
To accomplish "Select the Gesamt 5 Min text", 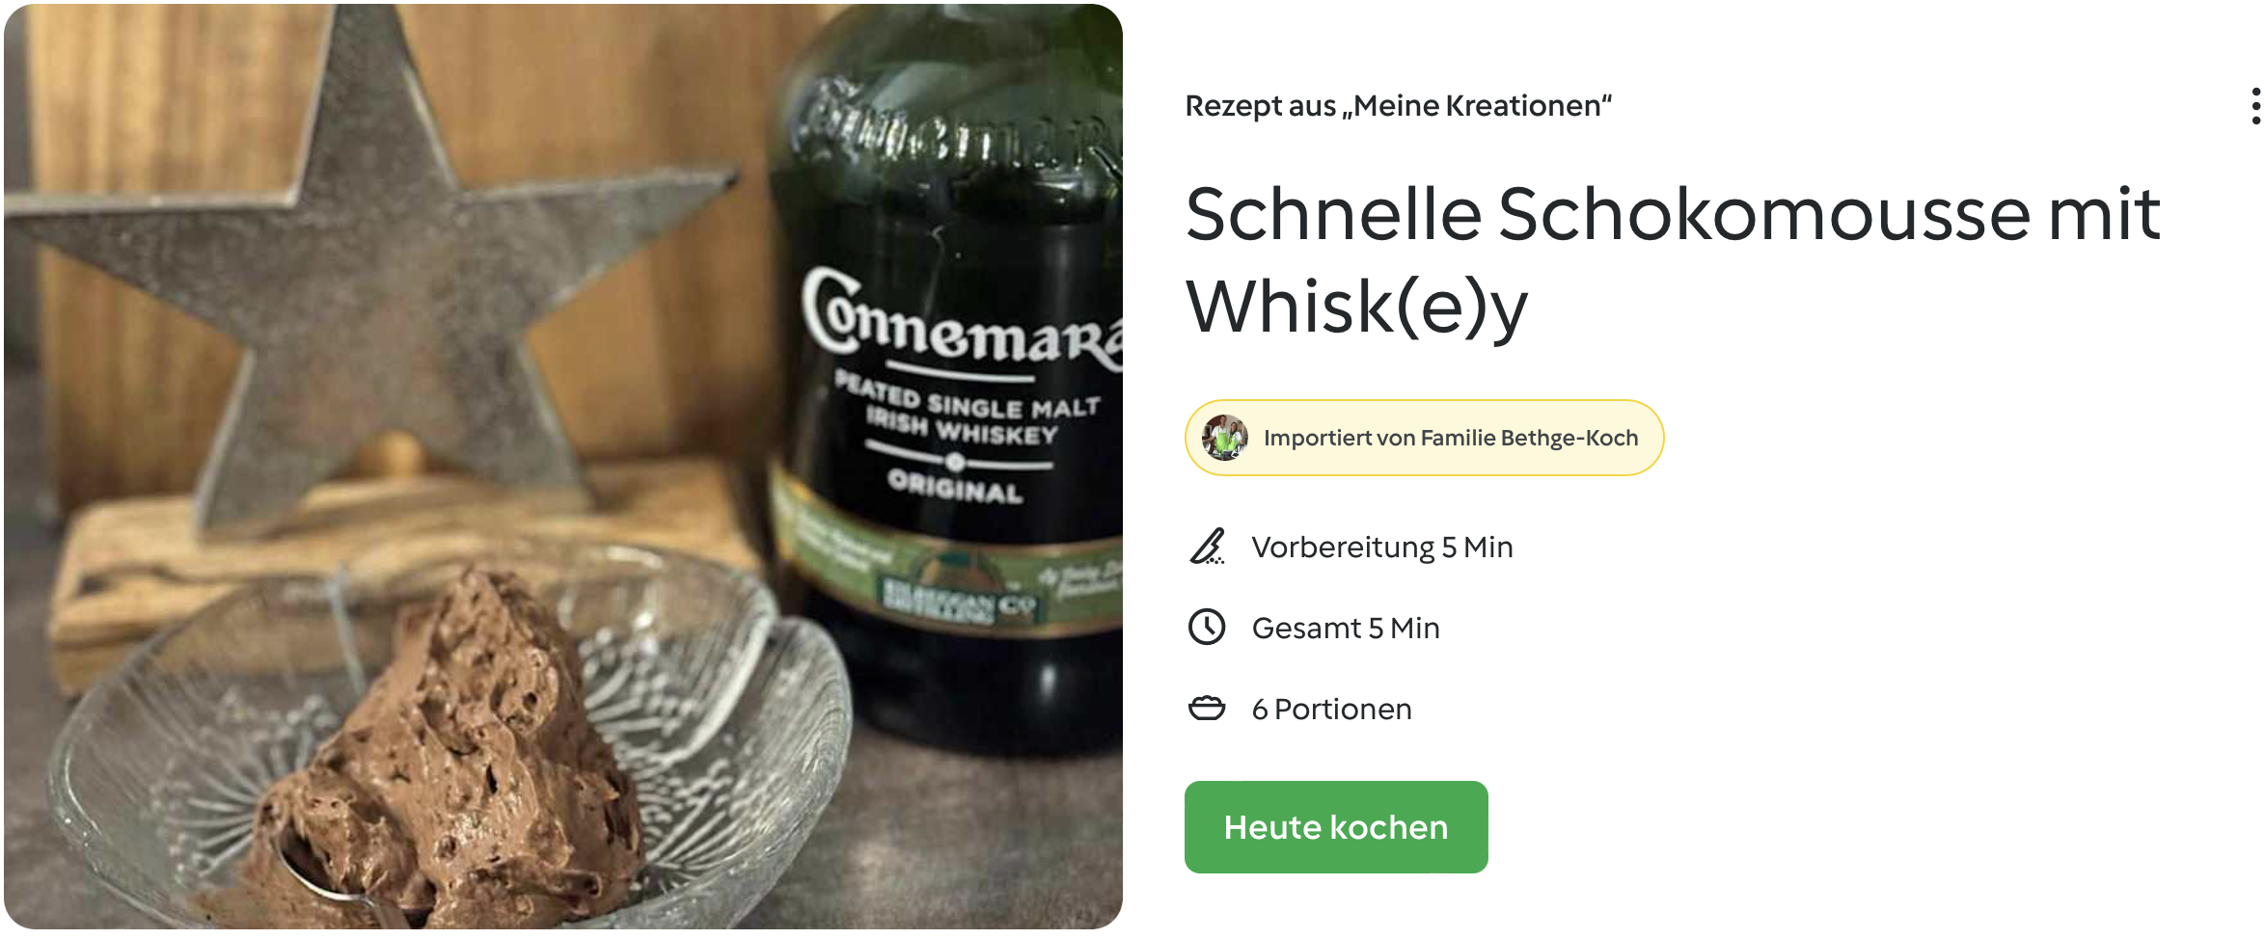I will [x=1346, y=628].
